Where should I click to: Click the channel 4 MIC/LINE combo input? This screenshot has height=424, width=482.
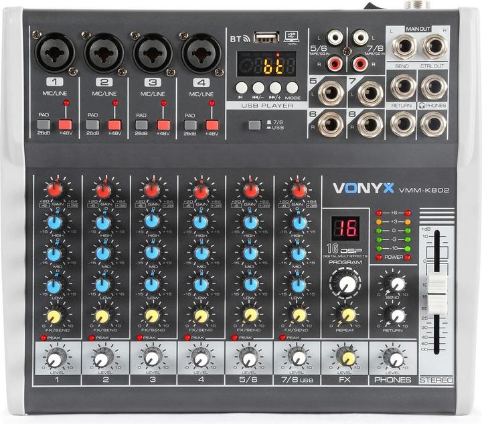(x=202, y=54)
